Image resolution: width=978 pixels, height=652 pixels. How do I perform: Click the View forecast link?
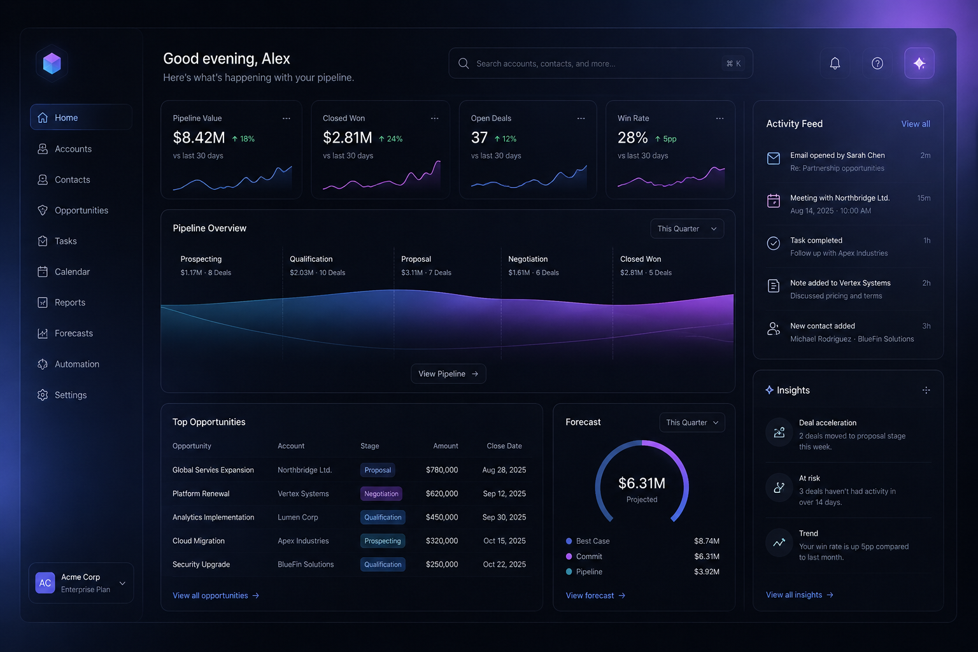click(x=596, y=595)
